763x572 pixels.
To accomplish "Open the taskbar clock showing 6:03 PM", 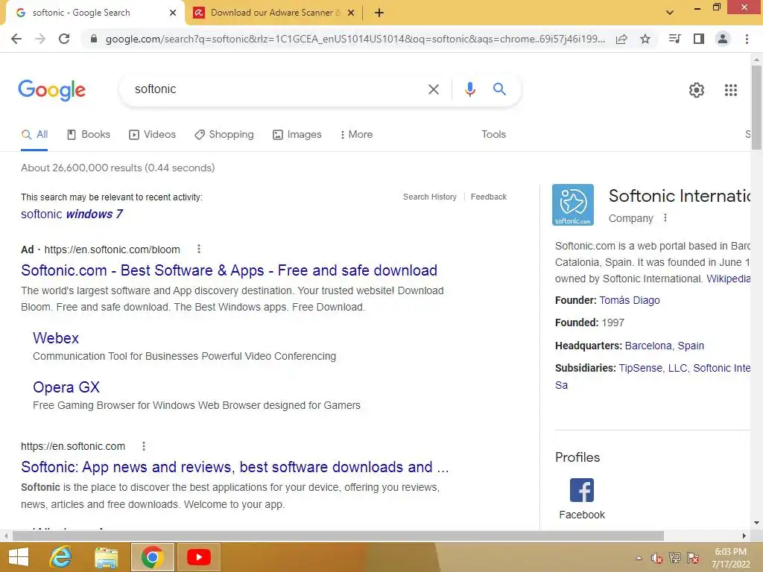I will (730, 558).
